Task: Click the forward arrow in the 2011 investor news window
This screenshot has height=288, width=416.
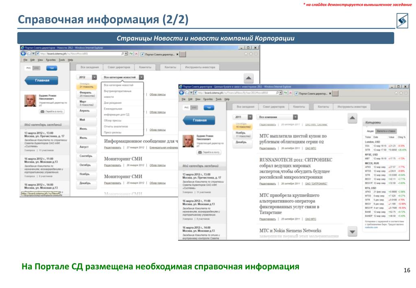Action: 187,93
